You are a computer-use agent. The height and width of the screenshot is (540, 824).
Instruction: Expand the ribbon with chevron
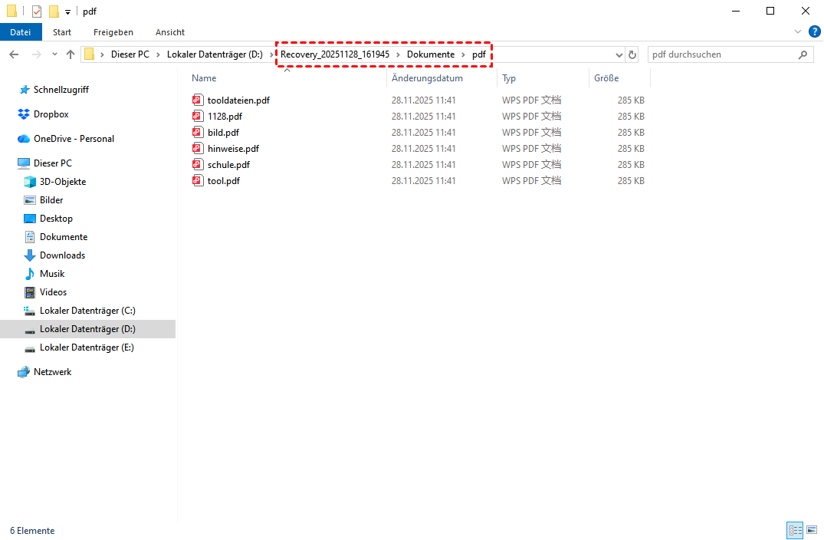[798, 32]
